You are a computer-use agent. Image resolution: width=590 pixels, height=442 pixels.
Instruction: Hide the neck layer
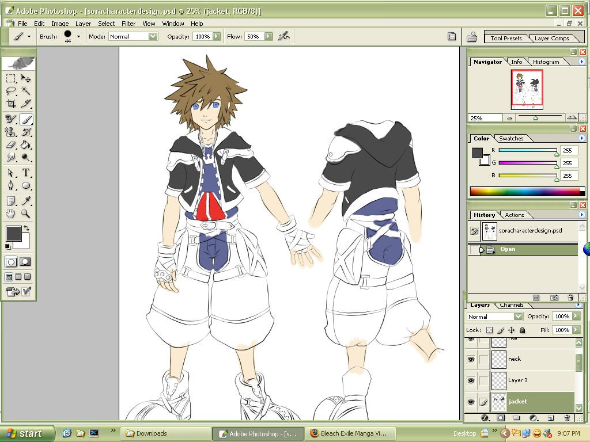coord(471,359)
